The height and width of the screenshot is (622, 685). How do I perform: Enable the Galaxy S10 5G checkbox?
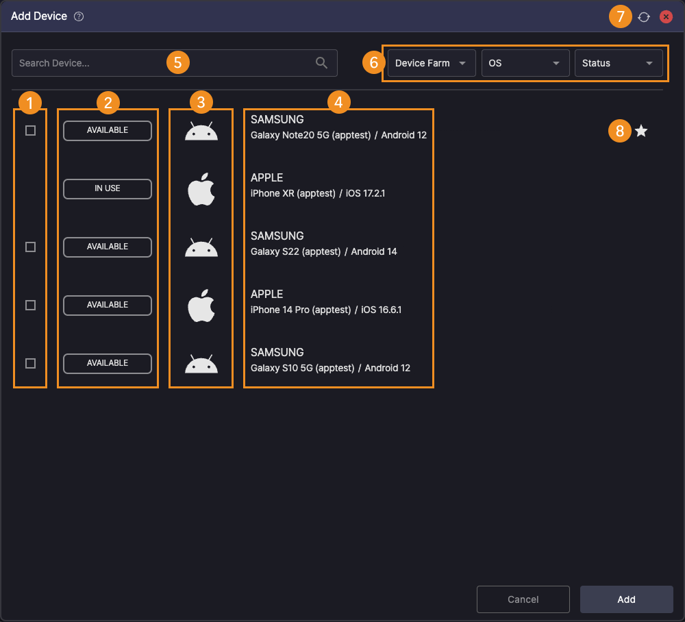pyautogui.click(x=30, y=364)
